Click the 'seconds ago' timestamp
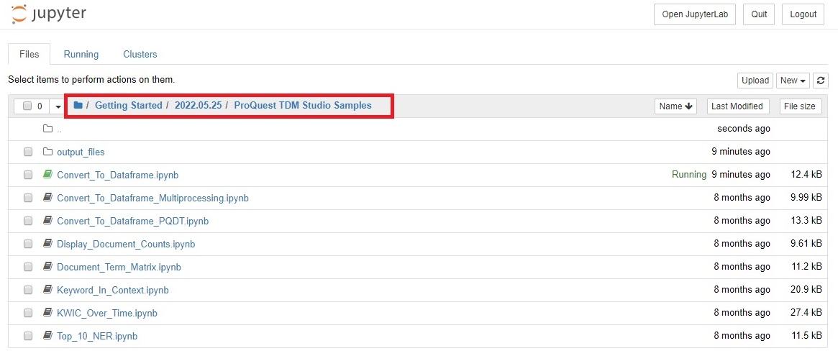The height and width of the screenshot is (356, 838). pos(744,129)
